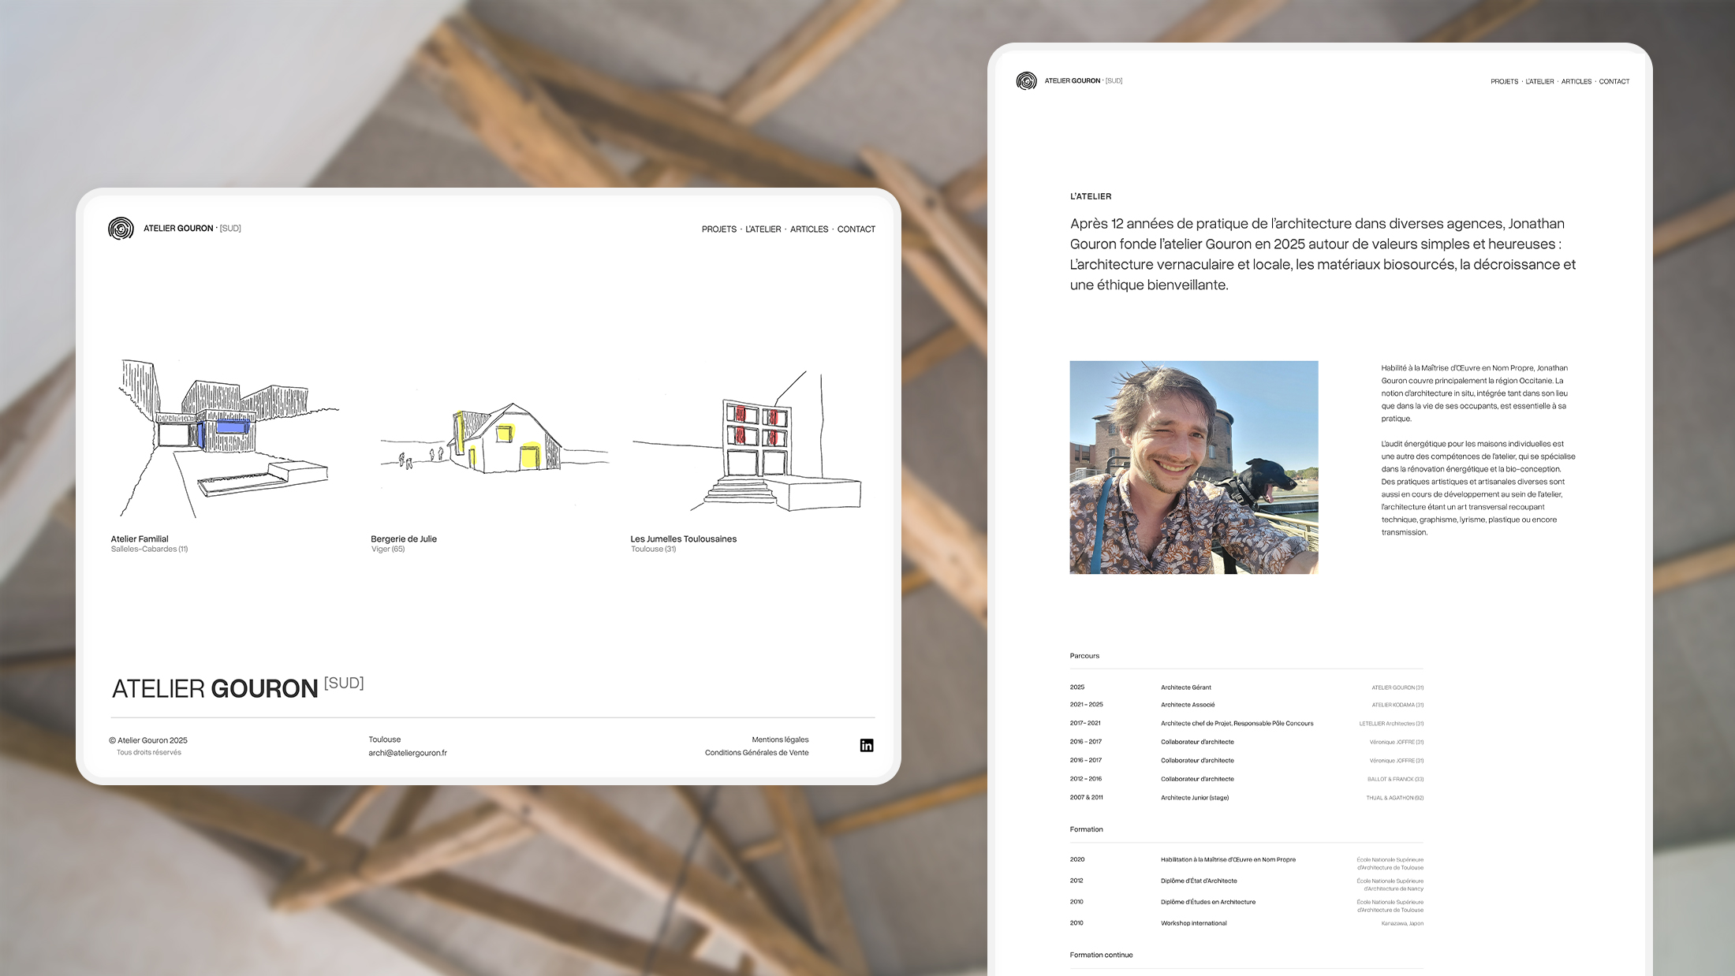1735x976 pixels.
Task: Select CONTACT in the L'Atelier page navigation
Action: coord(1614,82)
